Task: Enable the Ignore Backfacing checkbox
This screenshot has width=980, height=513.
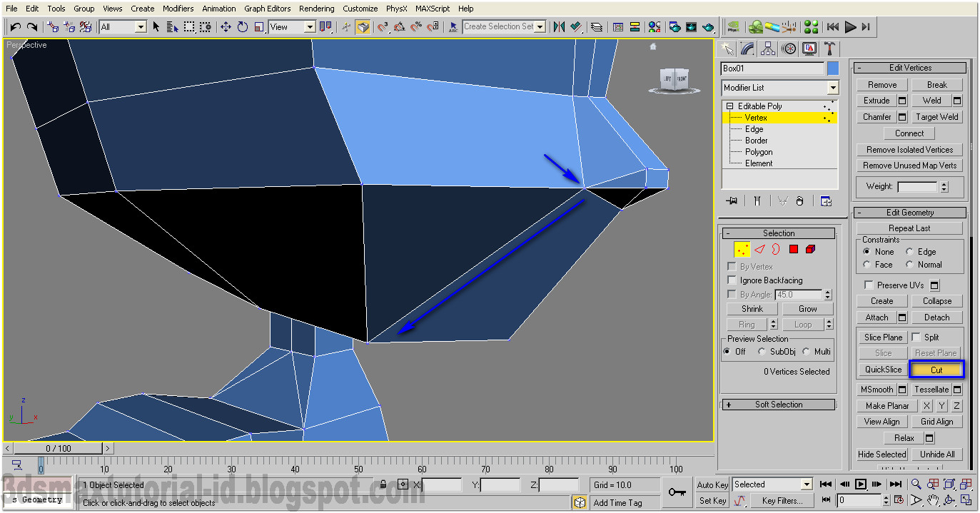Action: (x=732, y=280)
